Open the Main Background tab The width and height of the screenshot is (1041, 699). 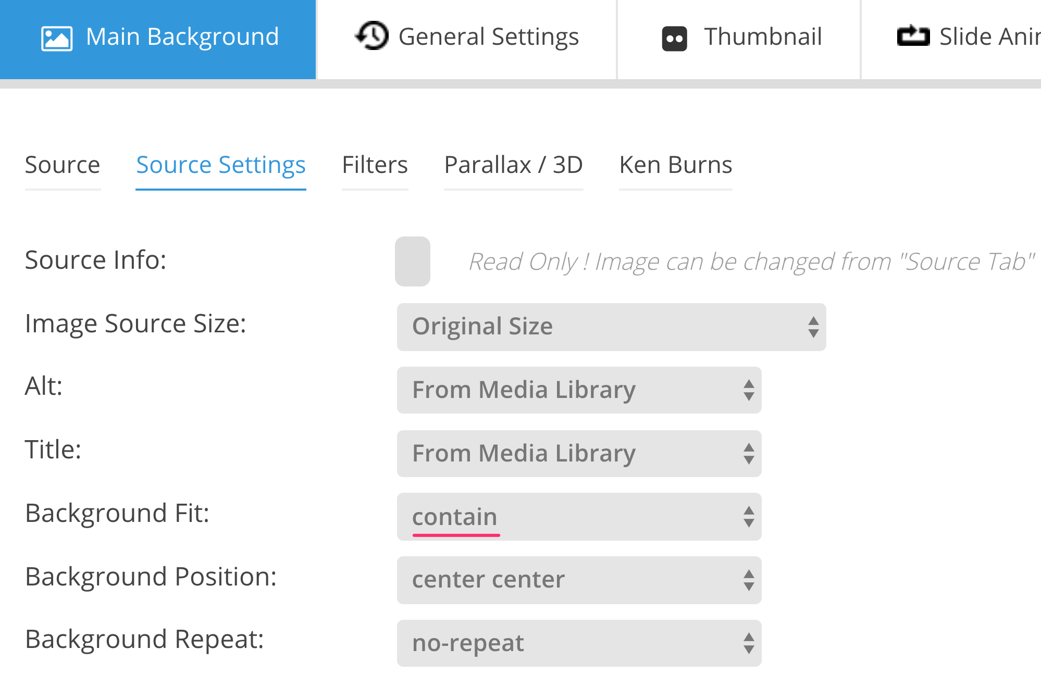(x=158, y=40)
